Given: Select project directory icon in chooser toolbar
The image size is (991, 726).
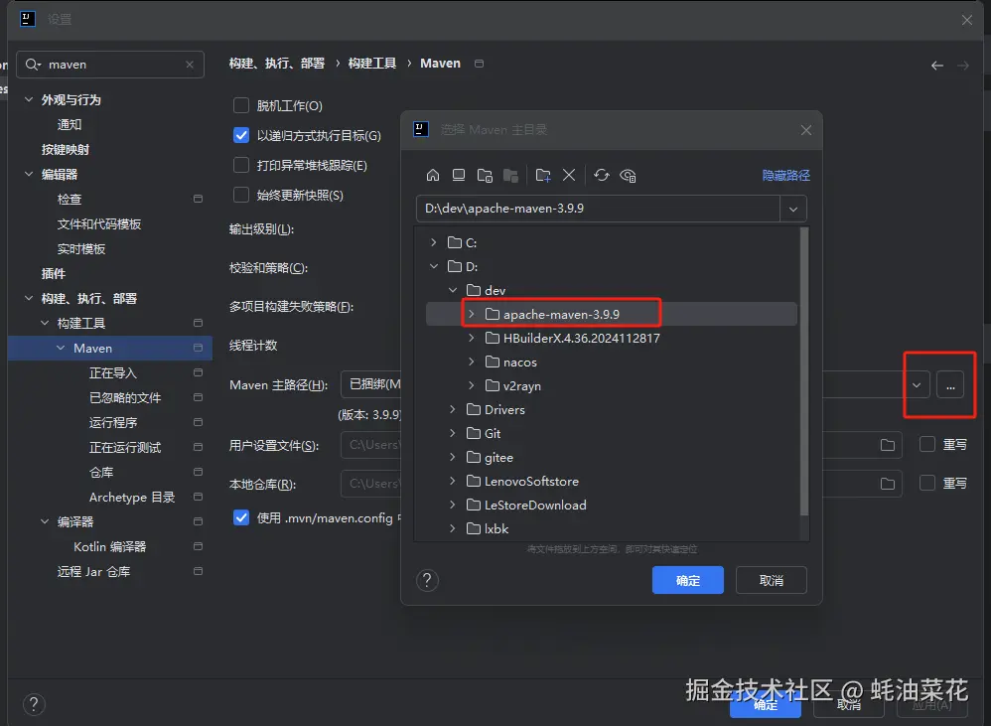Looking at the screenshot, I should click(485, 175).
